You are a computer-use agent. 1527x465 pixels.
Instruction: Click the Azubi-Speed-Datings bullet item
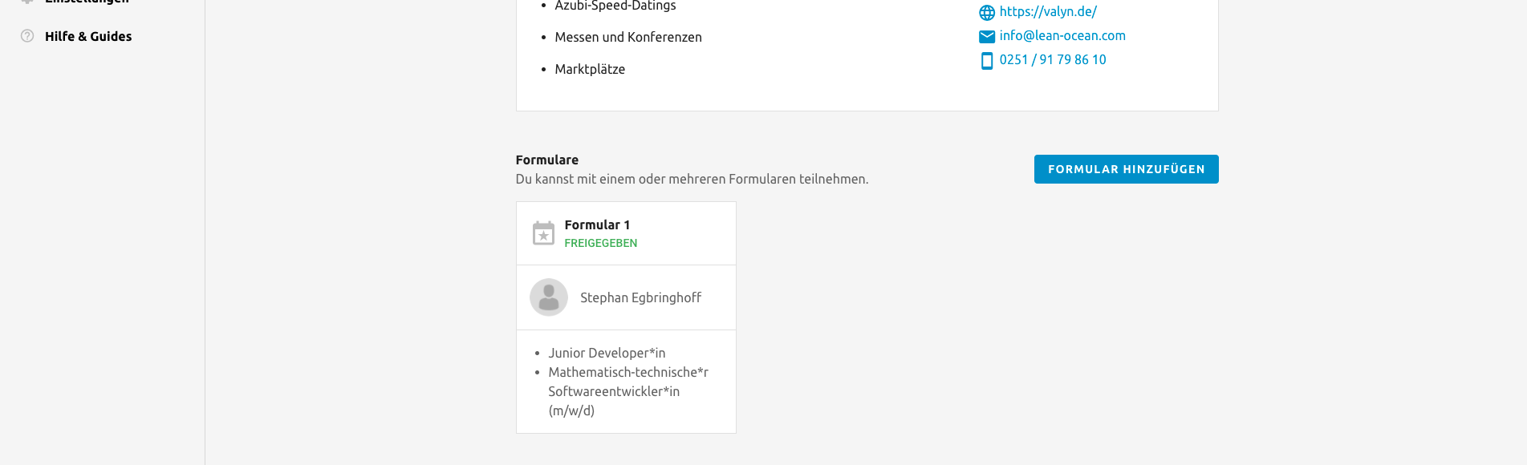(x=615, y=6)
